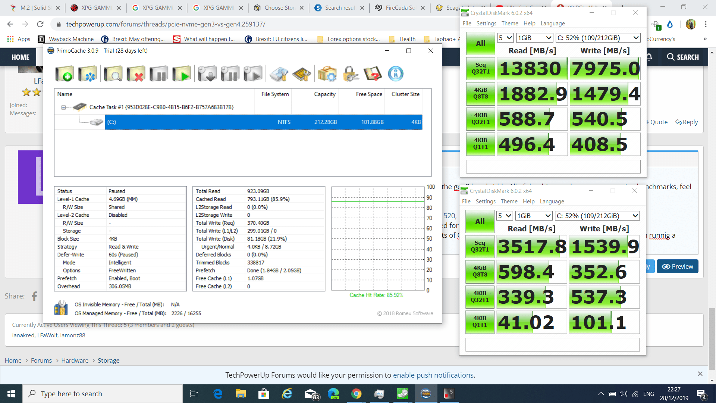Click the license lock and key icon
This screenshot has height=403, width=716.
coord(350,74)
